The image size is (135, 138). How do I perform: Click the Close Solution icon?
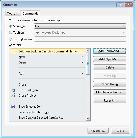(13, 90)
